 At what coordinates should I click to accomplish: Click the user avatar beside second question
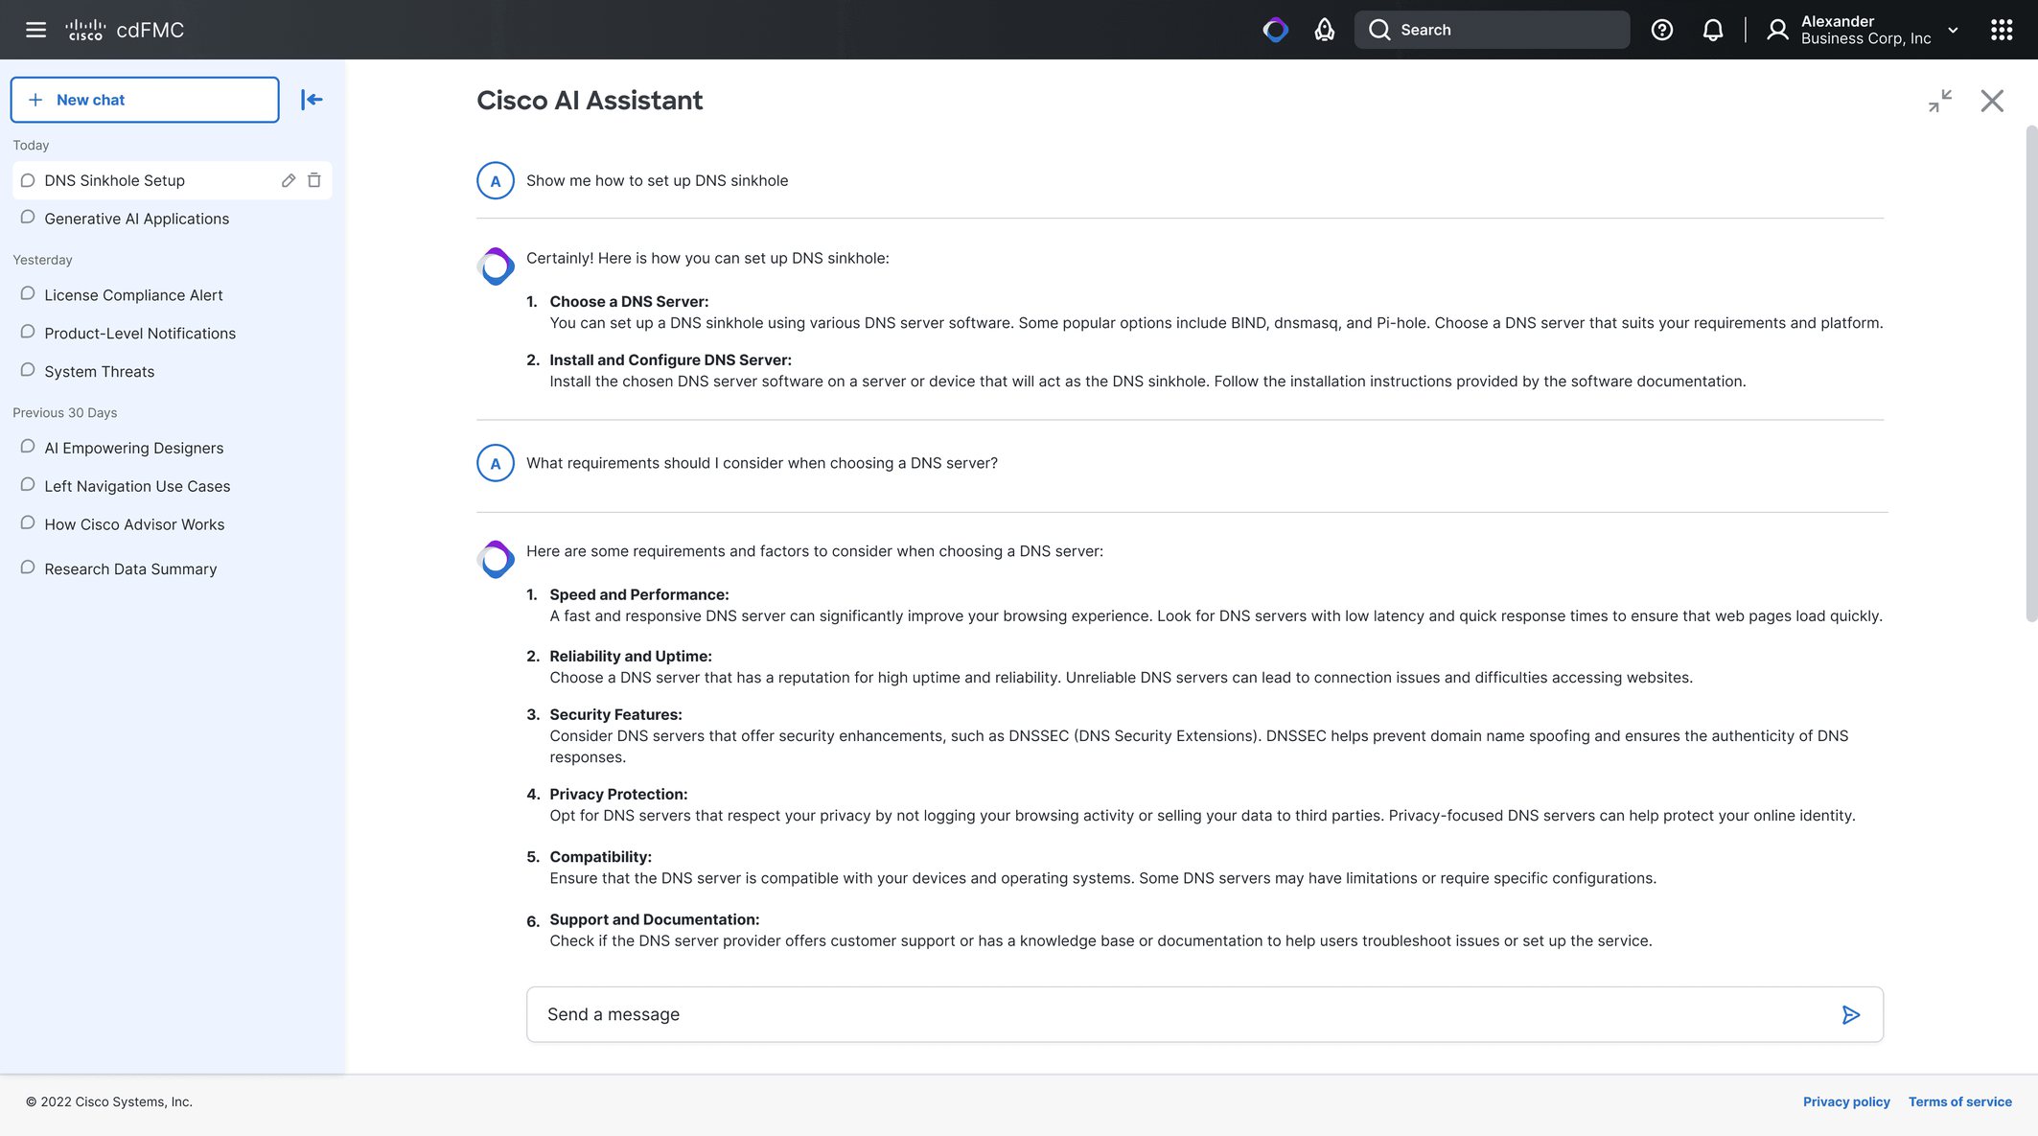pyautogui.click(x=496, y=463)
